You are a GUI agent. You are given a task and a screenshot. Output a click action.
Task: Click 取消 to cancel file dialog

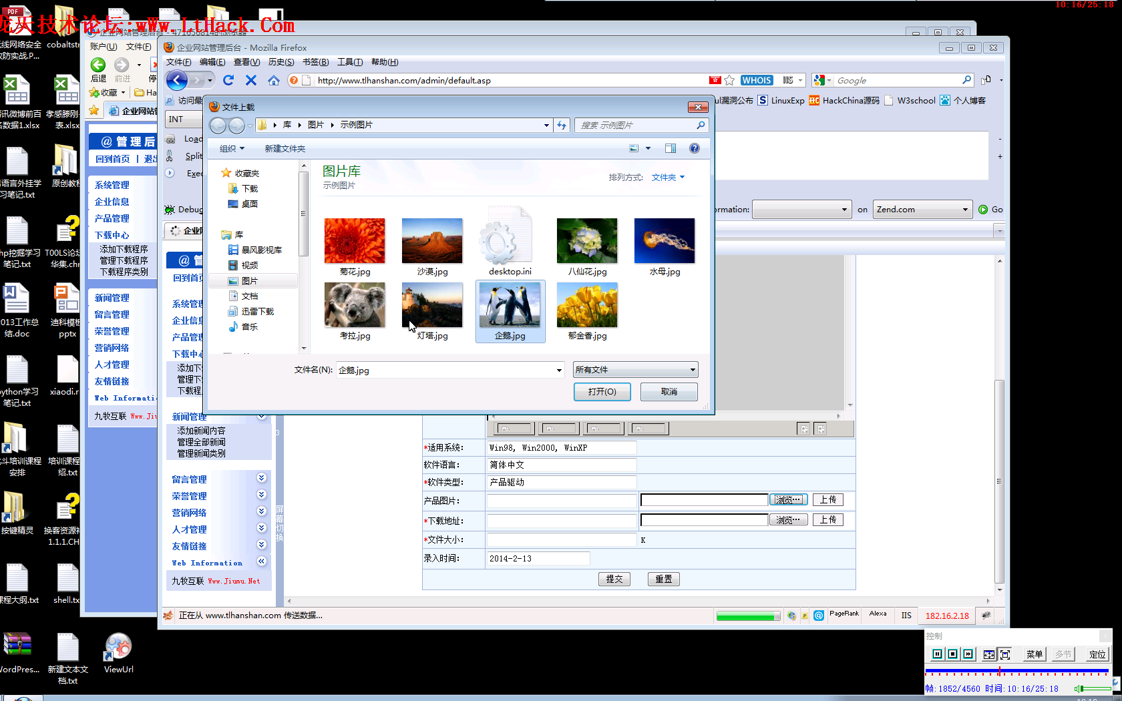click(x=669, y=392)
